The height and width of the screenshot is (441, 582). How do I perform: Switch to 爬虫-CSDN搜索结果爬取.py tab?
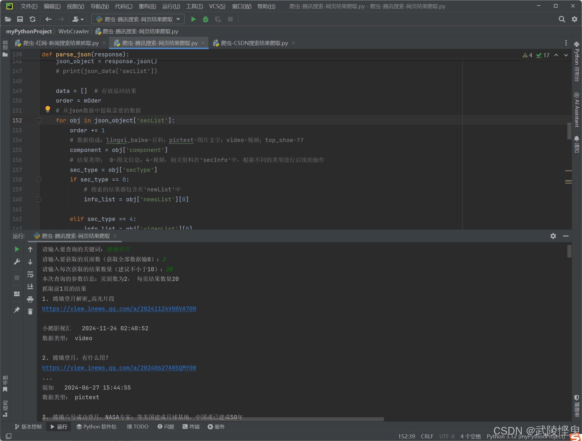point(254,43)
